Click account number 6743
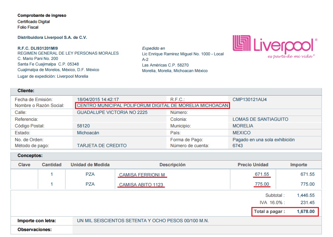Screen dimensions: 333x237 (238, 146)
